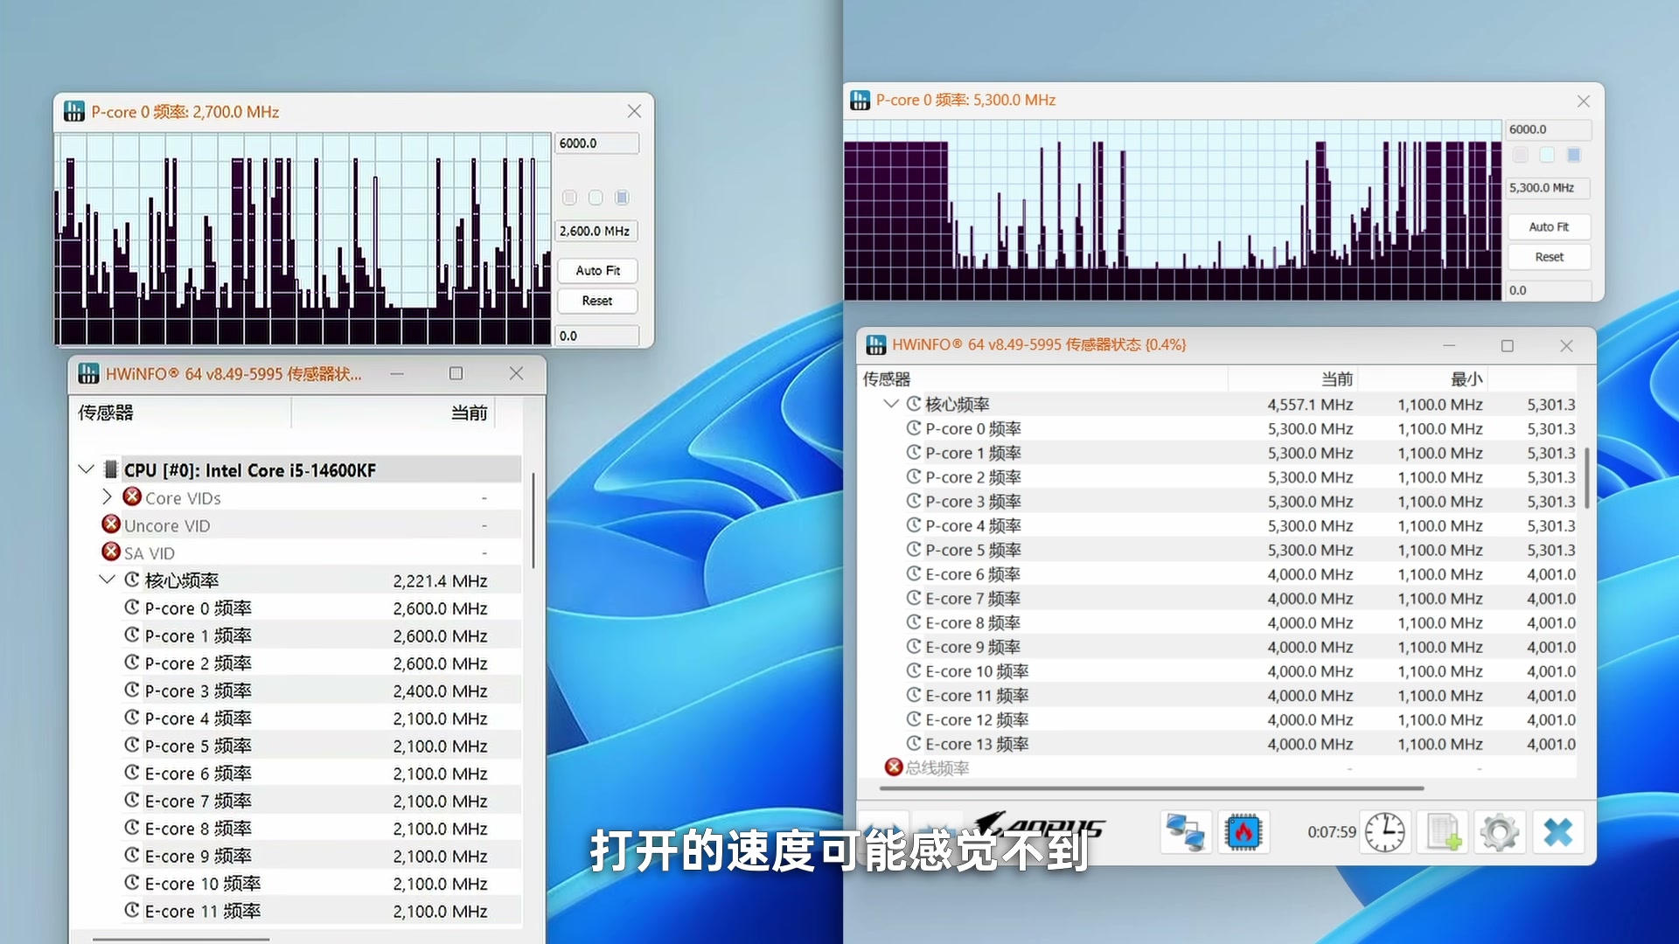Click the CPU chip icon in the Intel Core i5-14600KF row
This screenshot has width=1679, height=944.
pos(111,469)
